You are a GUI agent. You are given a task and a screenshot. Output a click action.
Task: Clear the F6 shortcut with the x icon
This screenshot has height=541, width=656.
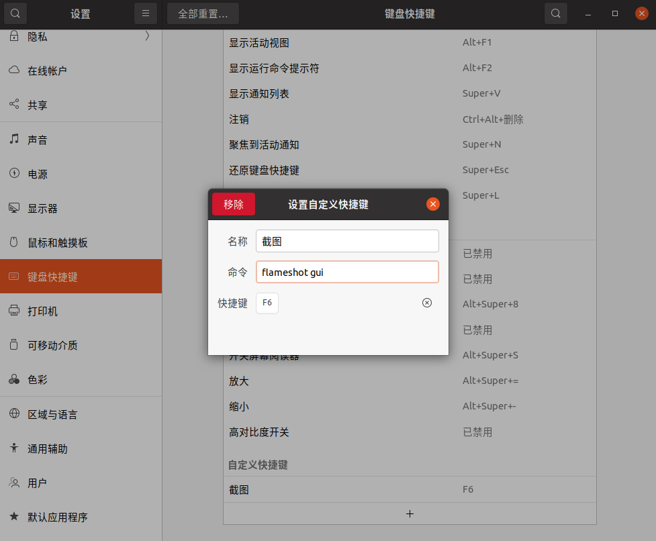[426, 303]
